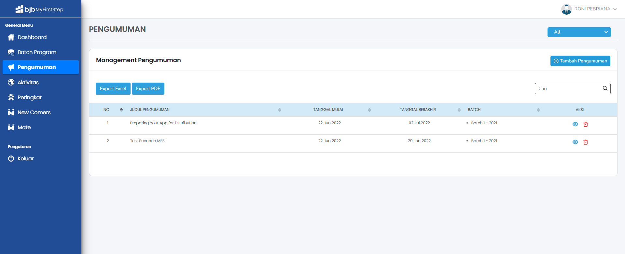Screen dimensions: 625x254
Task: Open the Aktivitas menu item
Action: point(41,83)
